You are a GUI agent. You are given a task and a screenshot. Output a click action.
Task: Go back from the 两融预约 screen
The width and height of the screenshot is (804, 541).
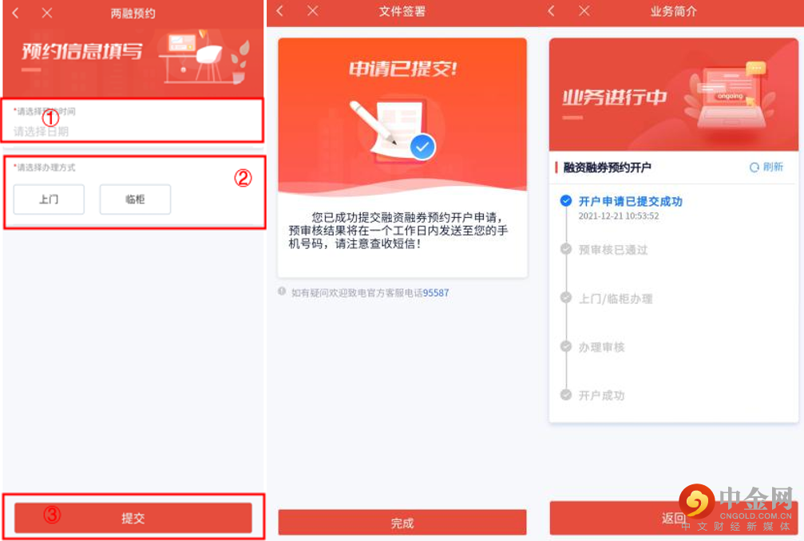[x=15, y=14]
